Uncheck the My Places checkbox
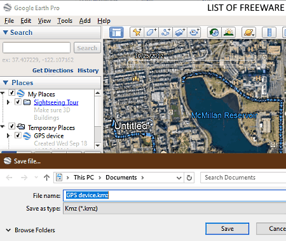Viewport: 286px width, 241px height. 12,93
